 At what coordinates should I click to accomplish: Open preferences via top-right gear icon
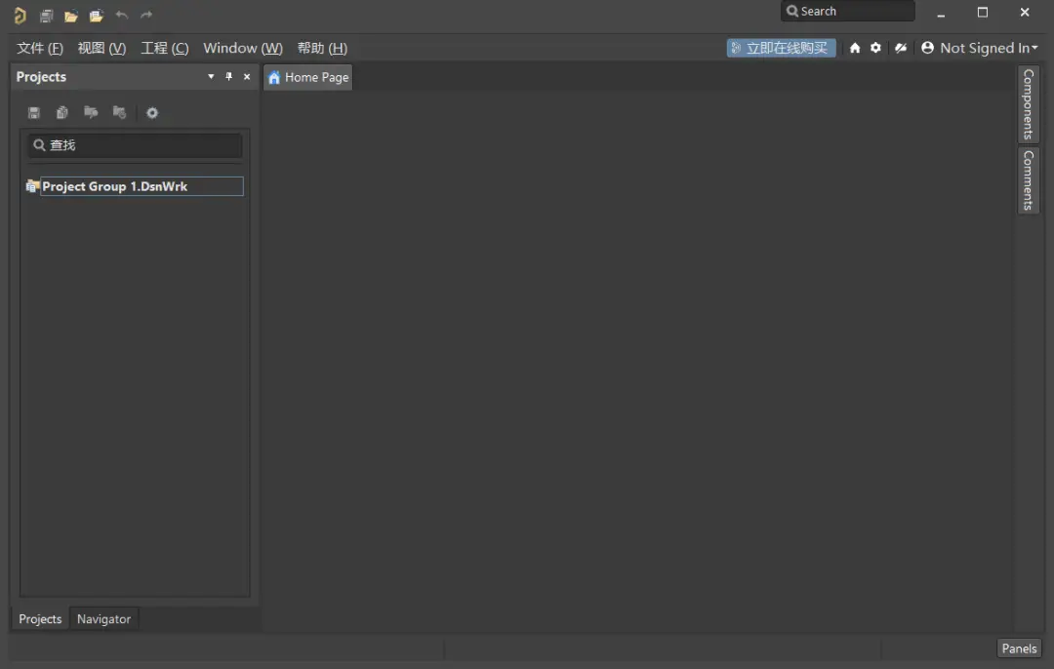coord(875,48)
